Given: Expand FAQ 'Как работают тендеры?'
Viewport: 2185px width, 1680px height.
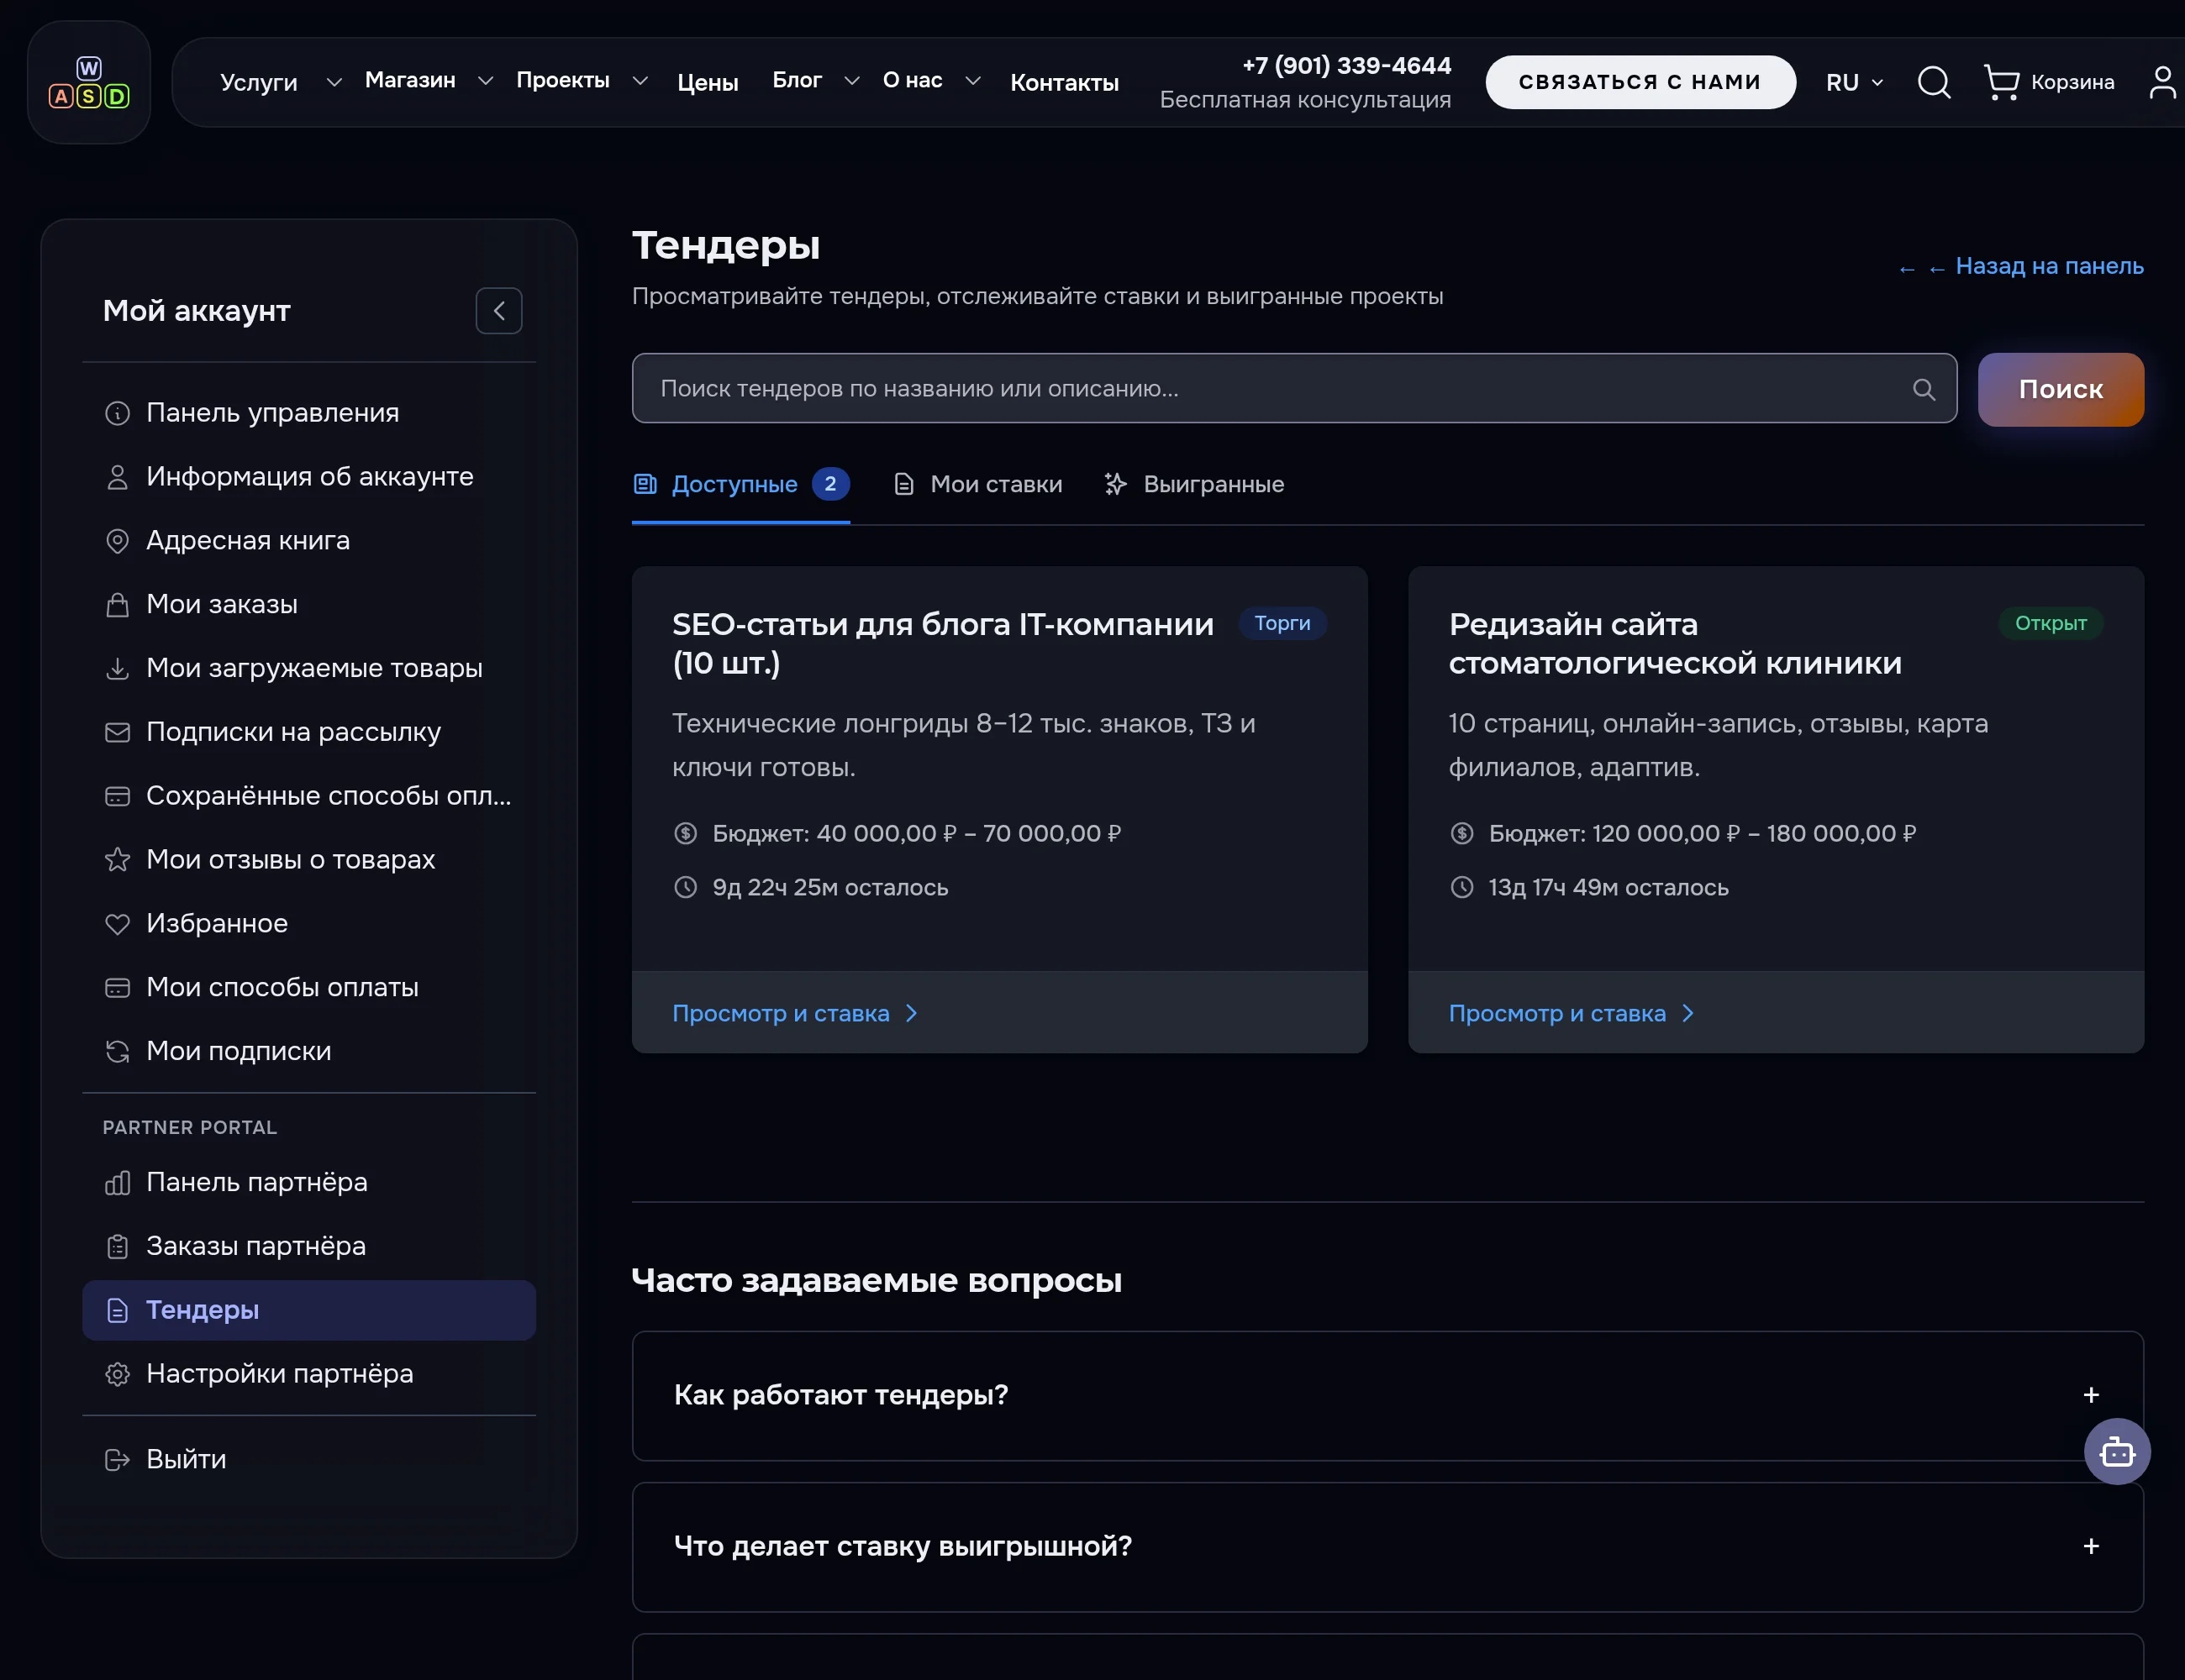Looking at the screenshot, I should click(x=1387, y=1396).
